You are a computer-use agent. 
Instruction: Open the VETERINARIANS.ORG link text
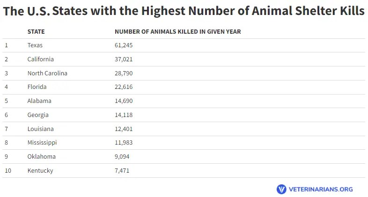pos(321,190)
